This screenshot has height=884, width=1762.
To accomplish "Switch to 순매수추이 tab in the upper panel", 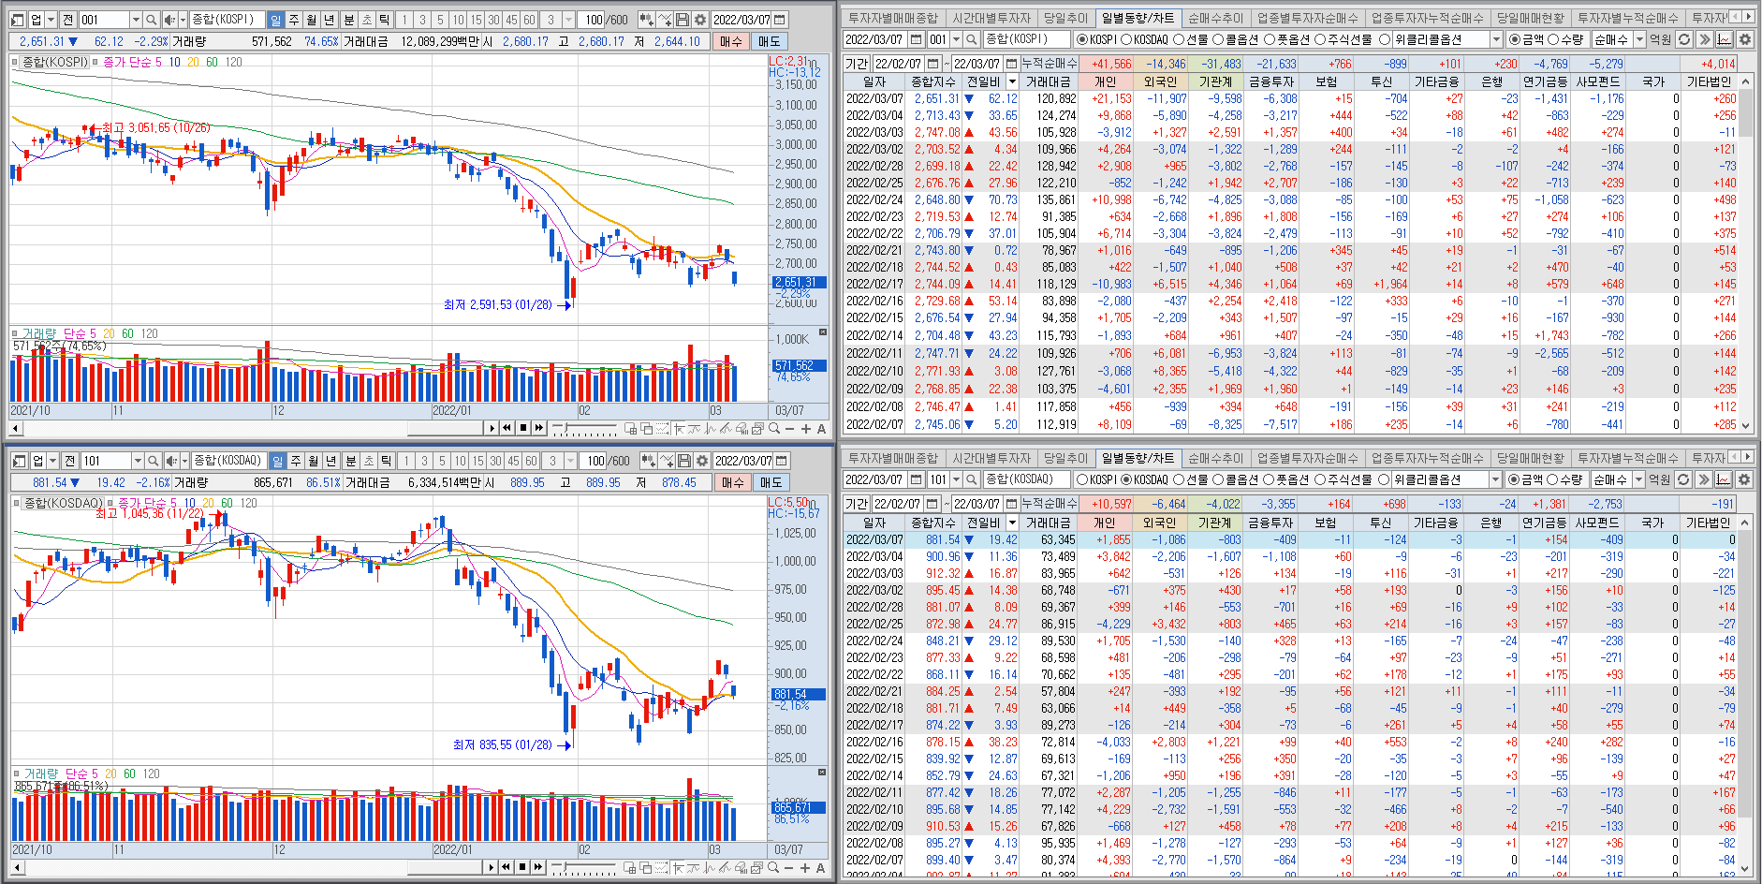I will pos(1215,18).
